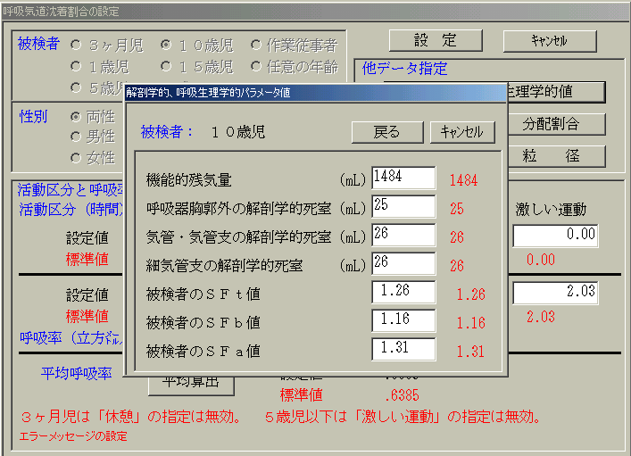
Task: Click the 機能的残気量 input field
Action: pos(403,178)
